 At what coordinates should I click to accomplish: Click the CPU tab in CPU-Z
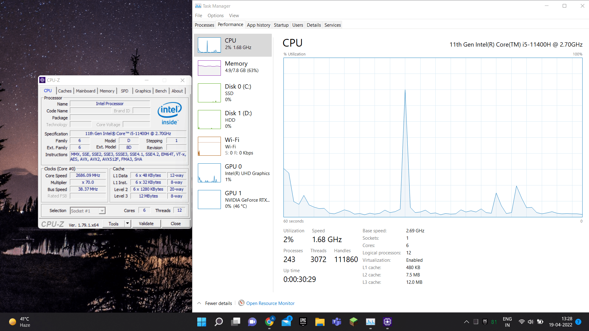pyautogui.click(x=48, y=90)
